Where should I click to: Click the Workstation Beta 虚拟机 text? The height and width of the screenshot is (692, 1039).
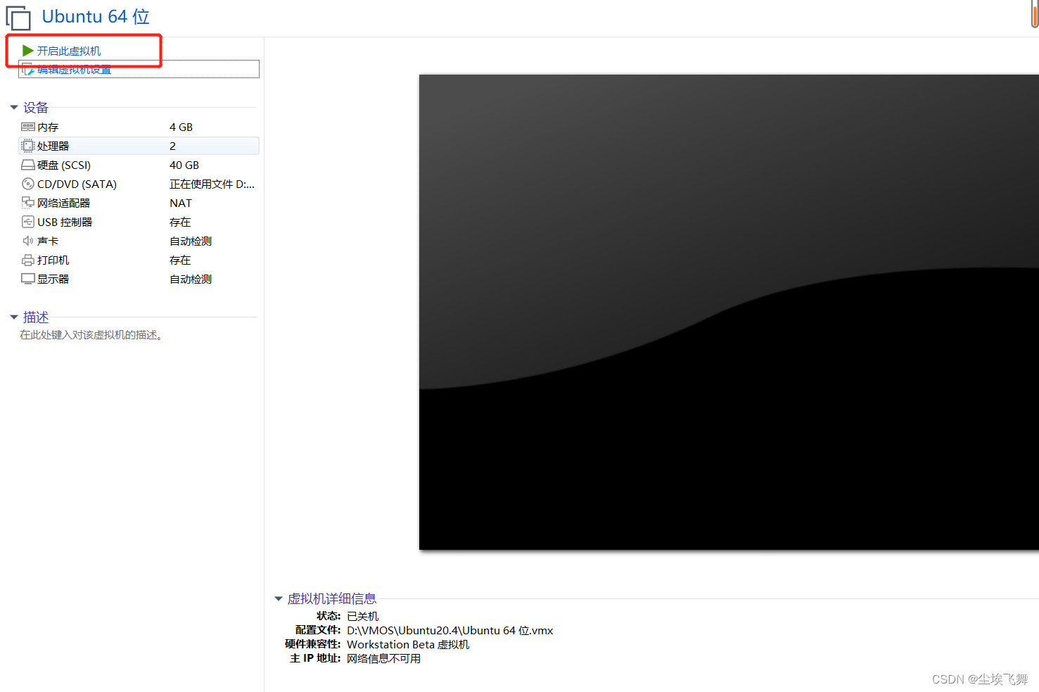pyautogui.click(x=408, y=644)
